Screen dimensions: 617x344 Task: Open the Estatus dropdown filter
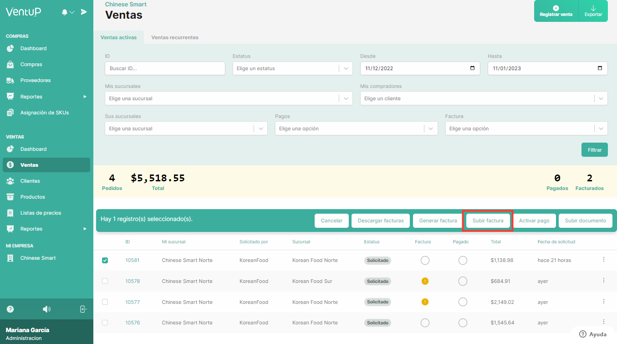pos(292,68)
